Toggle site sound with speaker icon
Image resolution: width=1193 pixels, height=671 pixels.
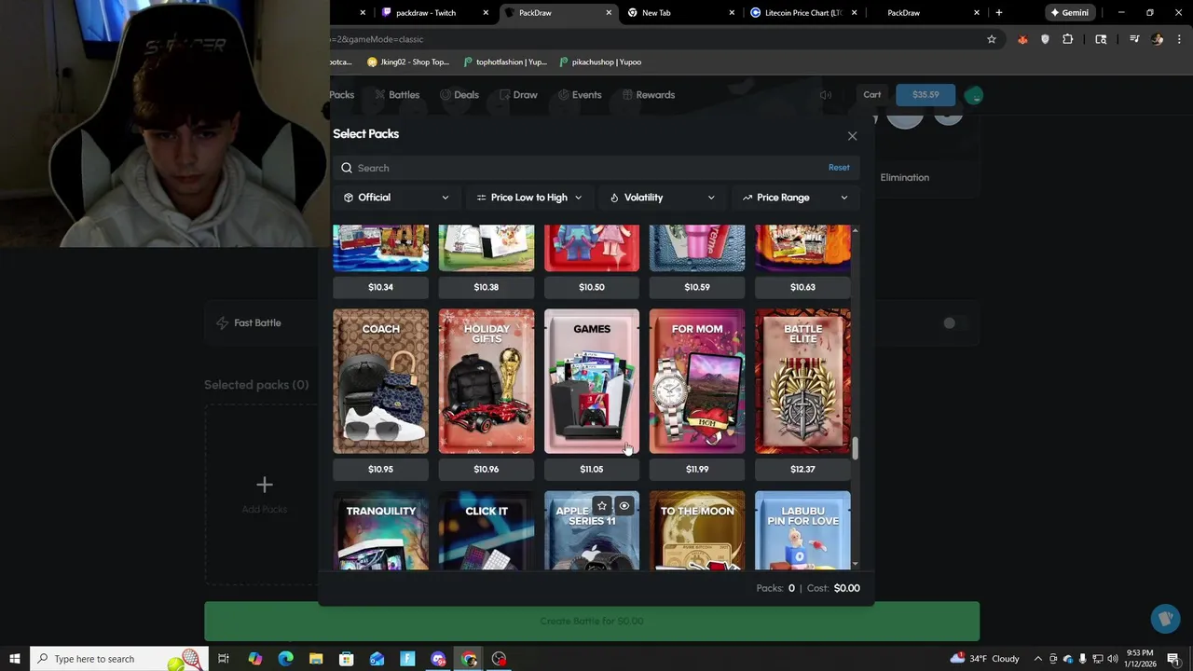pyautogui.click(x=826, y=95)
